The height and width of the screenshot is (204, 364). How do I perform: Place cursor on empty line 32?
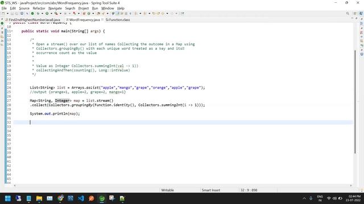tap(183, 122)
